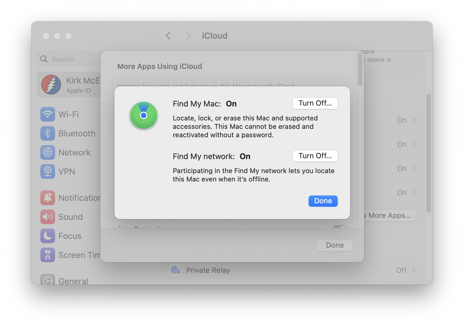Toggle the partially hidden Reminders switch

tap(340, 227)
